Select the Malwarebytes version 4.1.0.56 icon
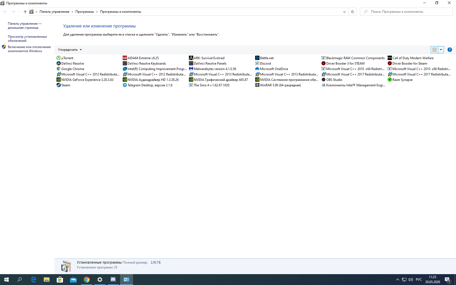This screenshot has height=285, width=456. point(191,69)
